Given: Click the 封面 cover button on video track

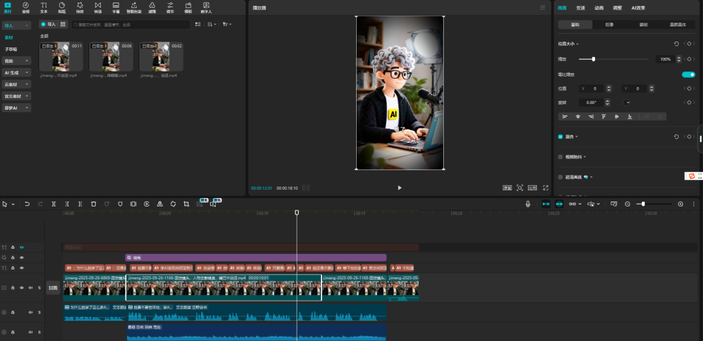Looking at the screenshot, I should click(x=53, y=288).
